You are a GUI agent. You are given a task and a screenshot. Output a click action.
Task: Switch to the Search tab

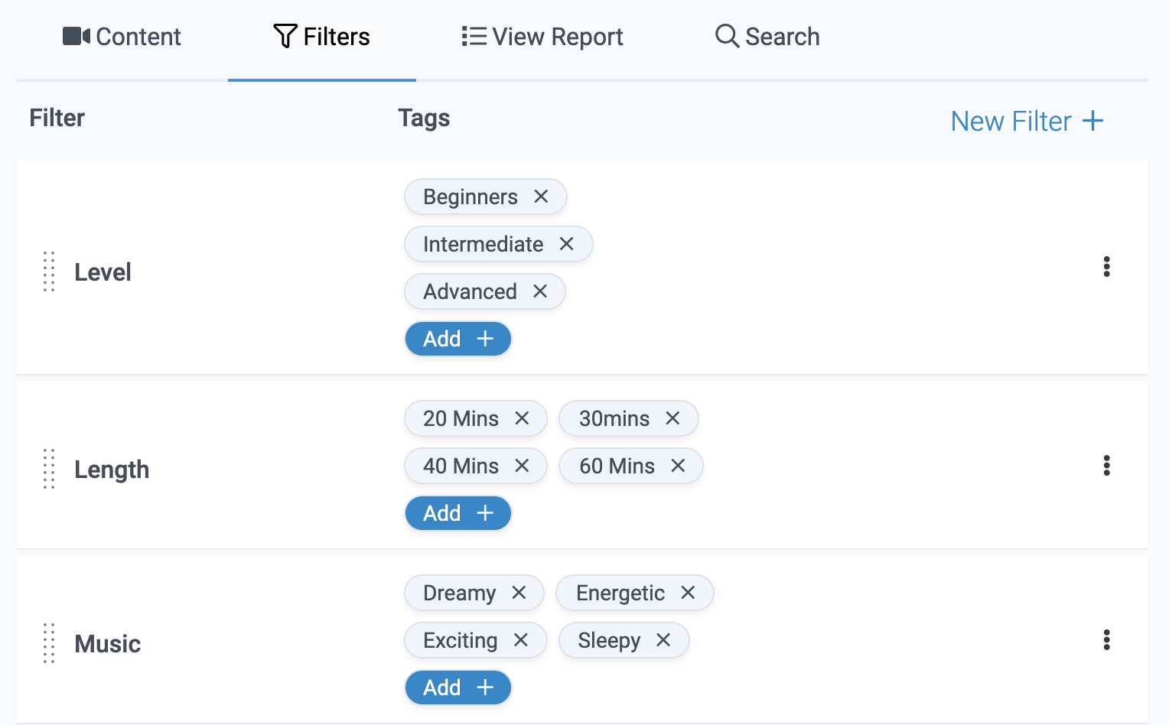tap(767, 35)
